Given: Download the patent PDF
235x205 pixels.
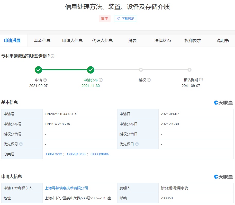Looking at the screenshot, I should click(125, 19).
